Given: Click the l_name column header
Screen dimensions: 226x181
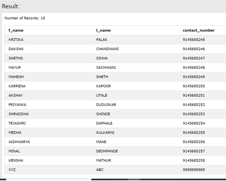Looking at the screenshot, I should (103, 30).
